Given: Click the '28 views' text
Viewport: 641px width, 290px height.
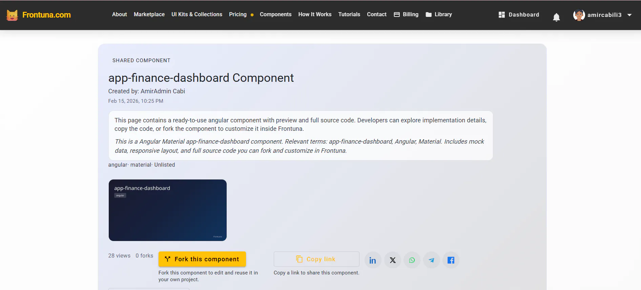Looking at the screenshot, I should [x=119, y=256].
